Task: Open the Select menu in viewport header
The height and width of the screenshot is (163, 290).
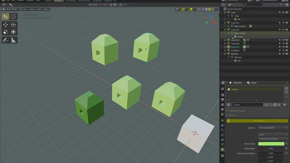Action: coord(32,9)
